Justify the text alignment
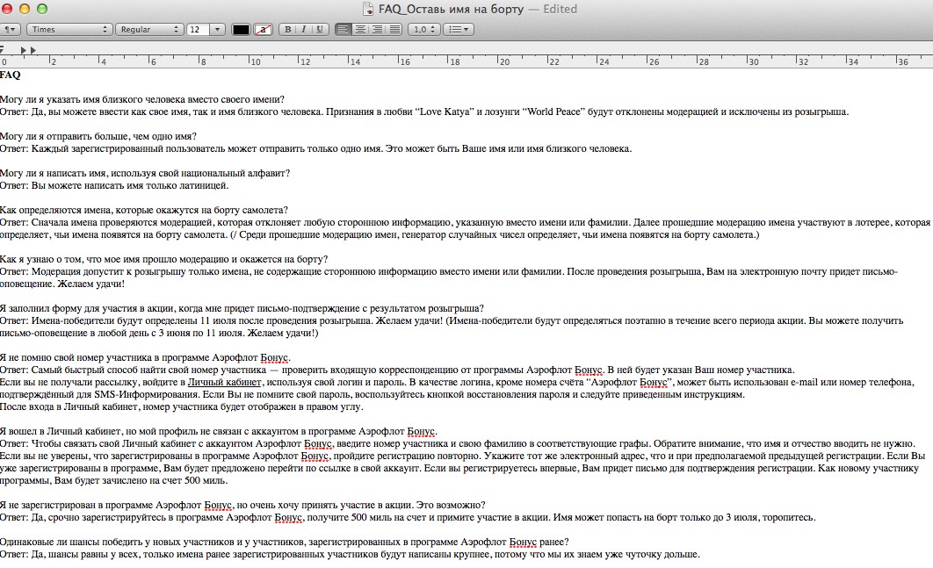 (x=394, y=29)
